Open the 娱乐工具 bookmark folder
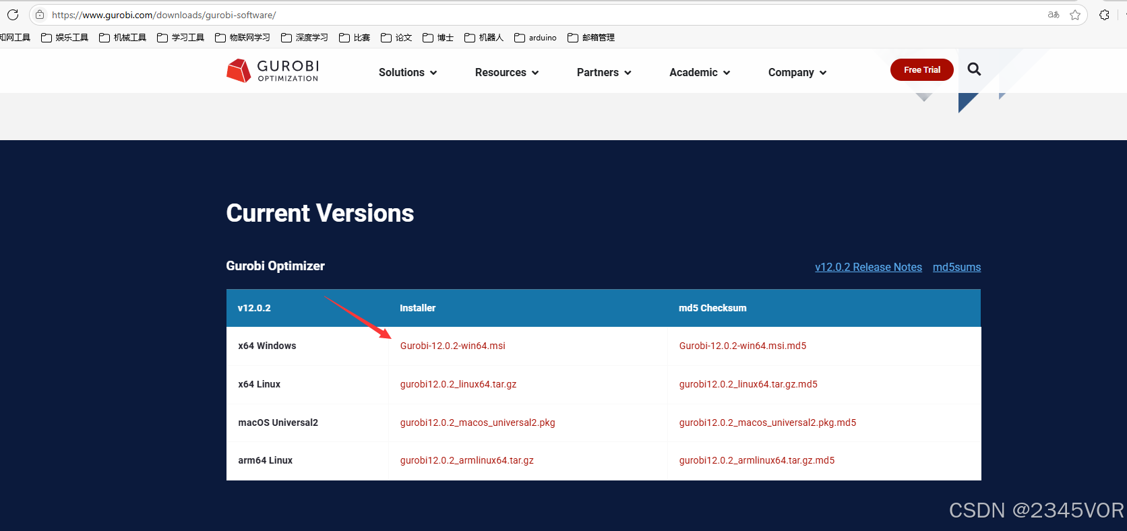The image size is (1127, 531). click(65, 38)
